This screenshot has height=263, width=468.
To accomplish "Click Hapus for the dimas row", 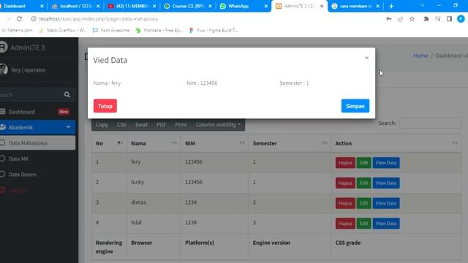I will (x=345, y=203).
